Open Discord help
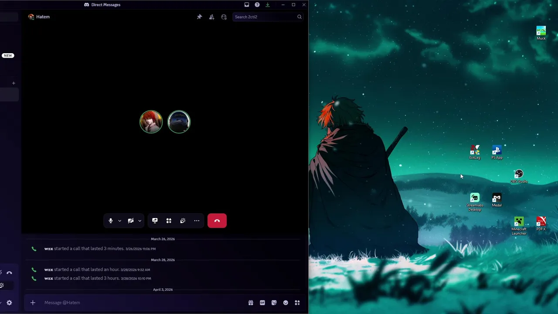This screenshot has width=558, height=314. [x=257, y=5]
